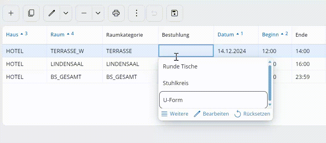Open the three-dot more options menu
The height and width of the screenshot is (143, 326).
(136, 13)
